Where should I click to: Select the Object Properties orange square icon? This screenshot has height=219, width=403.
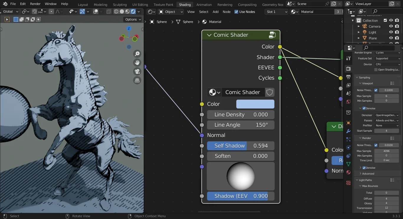(x=348, y=123)
